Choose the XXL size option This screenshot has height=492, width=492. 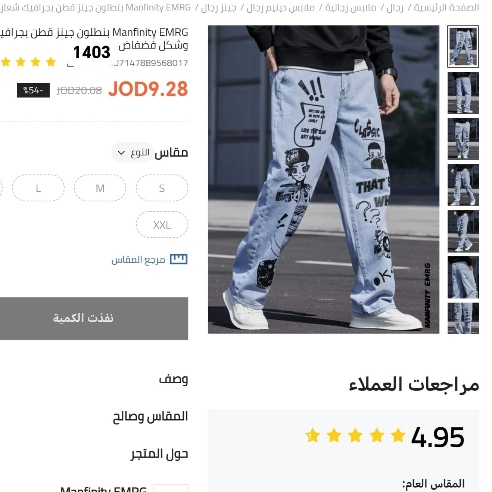coord(162,225)
